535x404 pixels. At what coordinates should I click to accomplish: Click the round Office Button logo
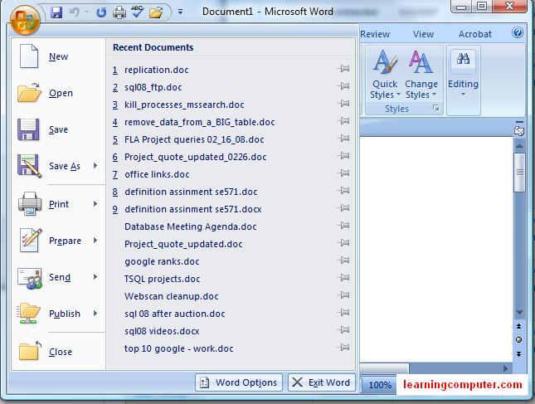pos(25,21)
